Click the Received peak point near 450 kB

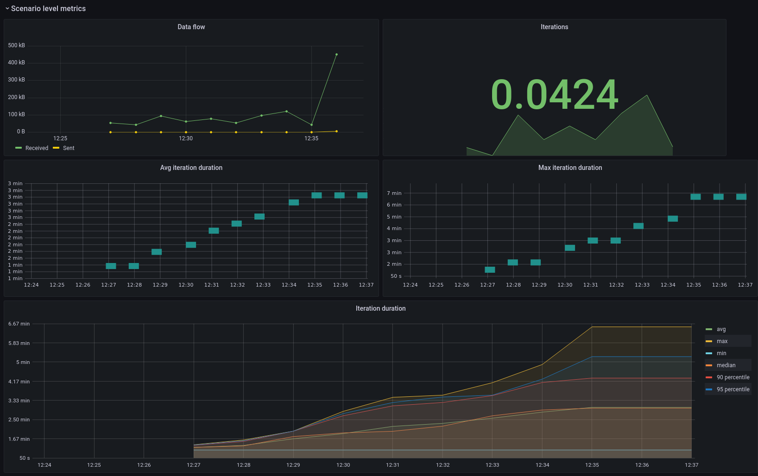point(336,54)
